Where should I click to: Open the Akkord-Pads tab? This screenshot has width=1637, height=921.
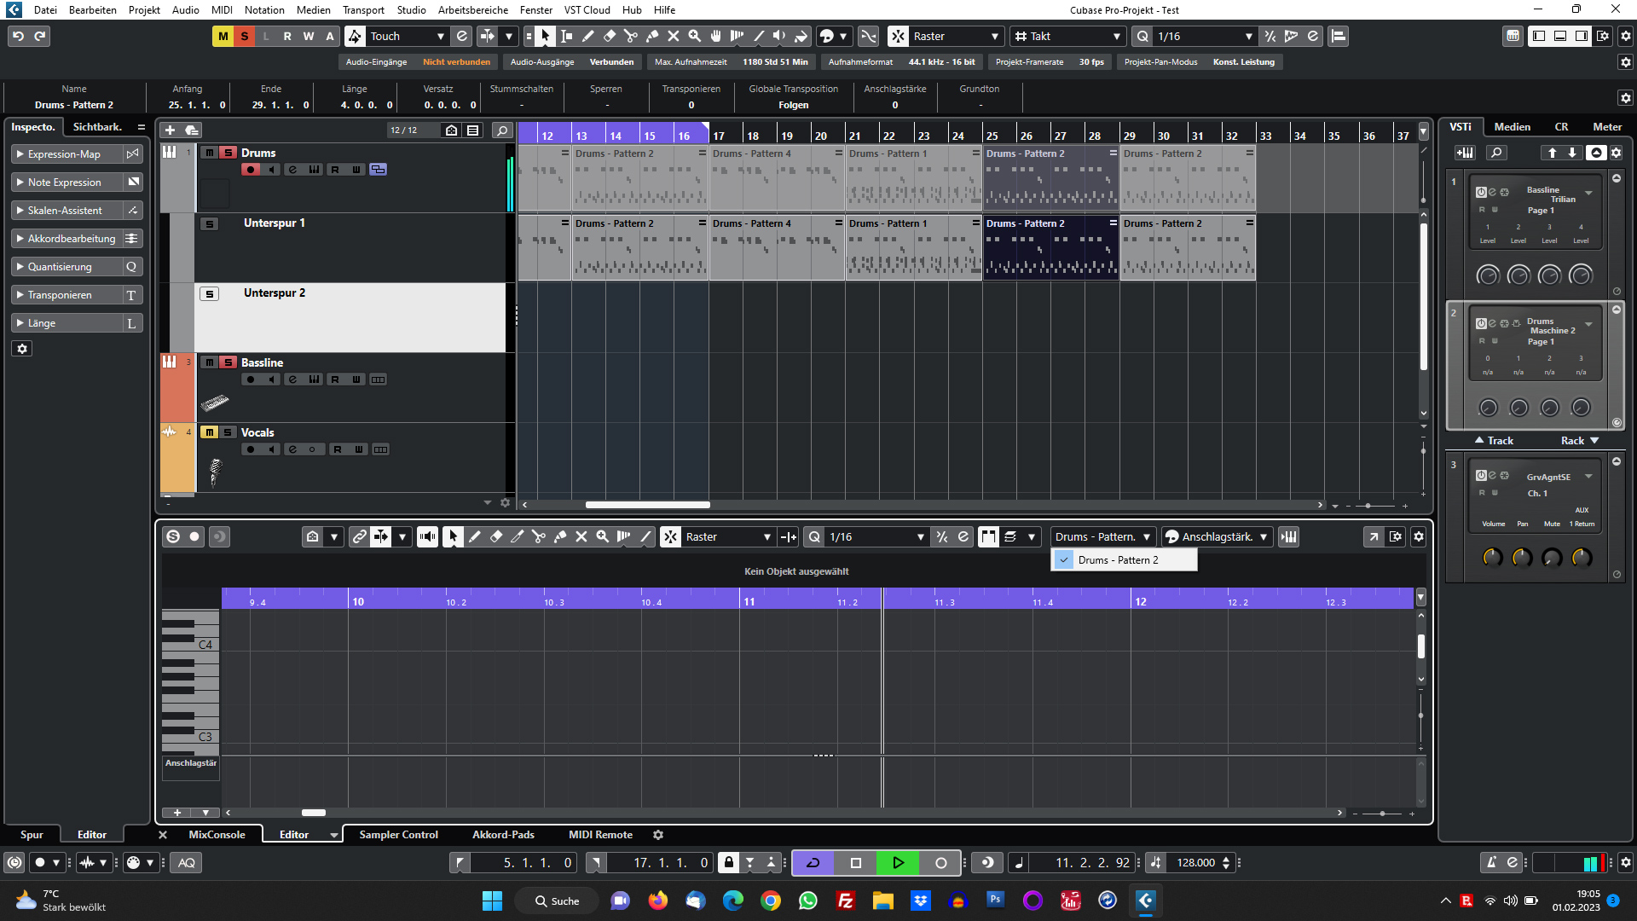[503, 835]
